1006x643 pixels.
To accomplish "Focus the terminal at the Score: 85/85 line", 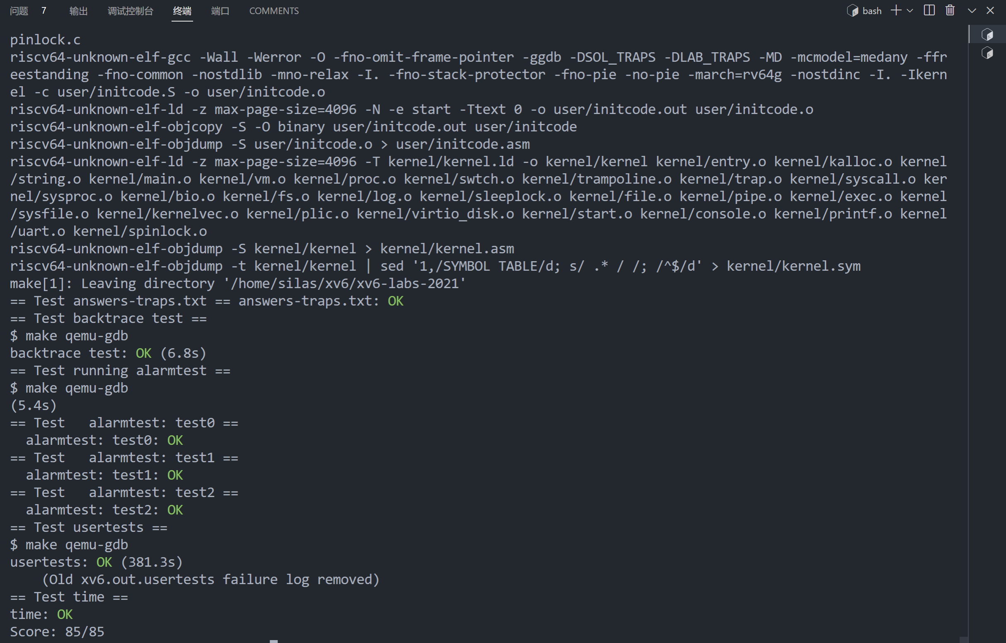I will click(x=57, y=632).
